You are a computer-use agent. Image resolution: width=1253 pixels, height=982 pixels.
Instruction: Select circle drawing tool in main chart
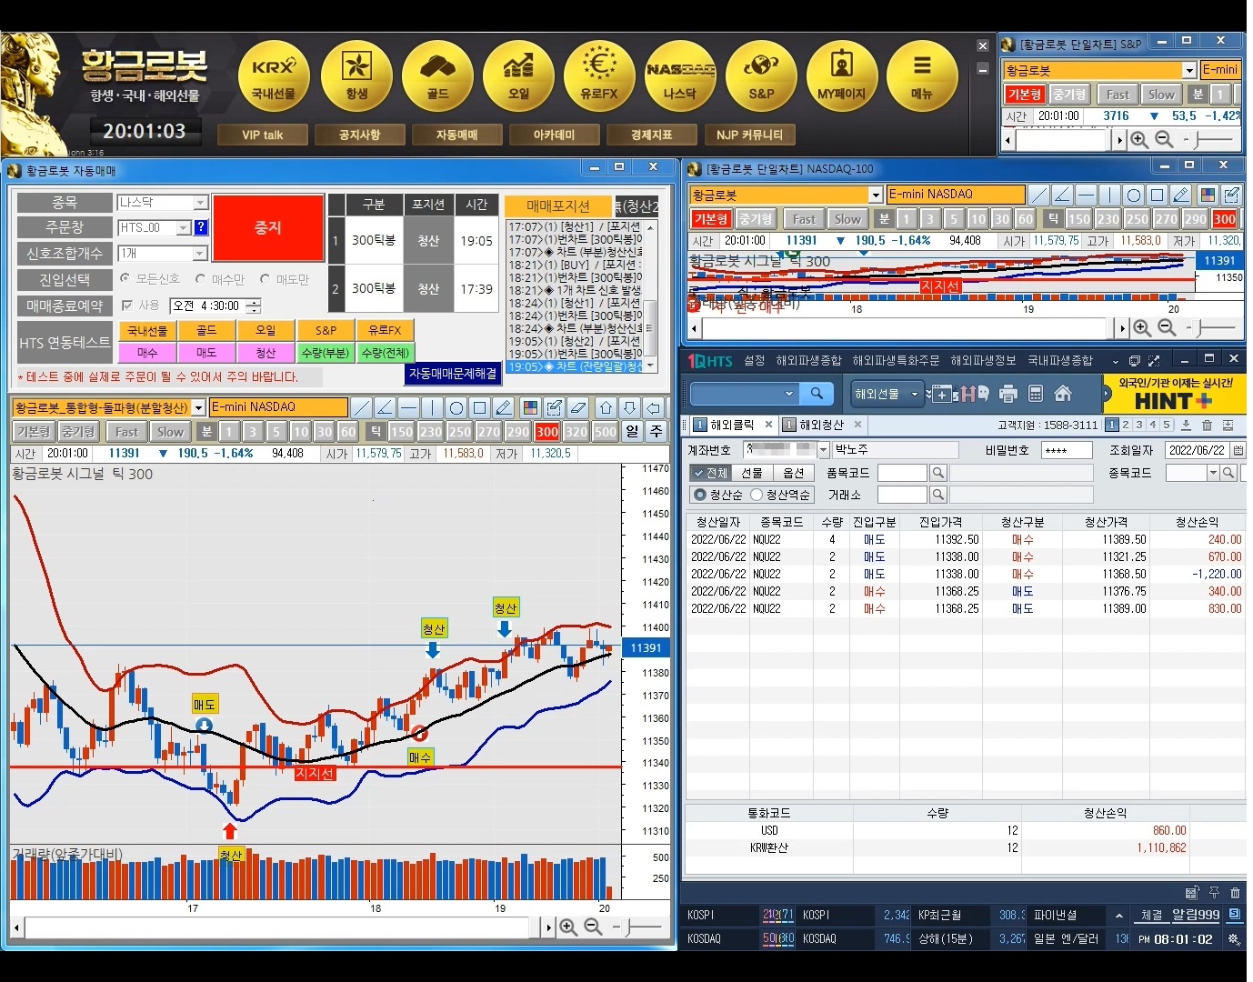pyautogui.click(x=456, y=407)
